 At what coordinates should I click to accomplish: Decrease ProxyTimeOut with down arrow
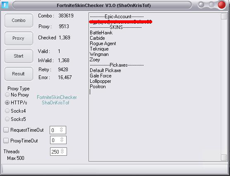click(x=62, y=141)
